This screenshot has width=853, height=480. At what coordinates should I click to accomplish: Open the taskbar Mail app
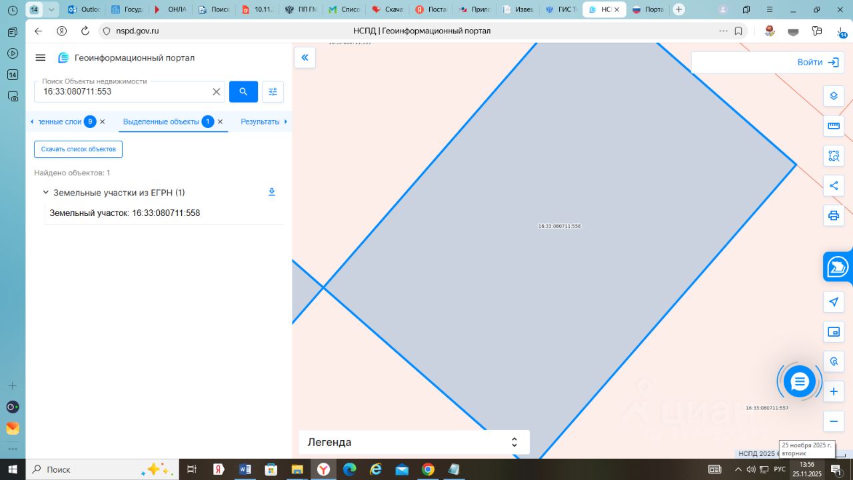(x=402, y=469)
